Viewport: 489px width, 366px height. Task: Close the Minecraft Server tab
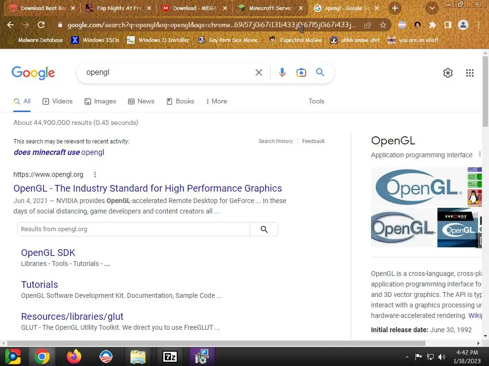click(x=301, y=9)
